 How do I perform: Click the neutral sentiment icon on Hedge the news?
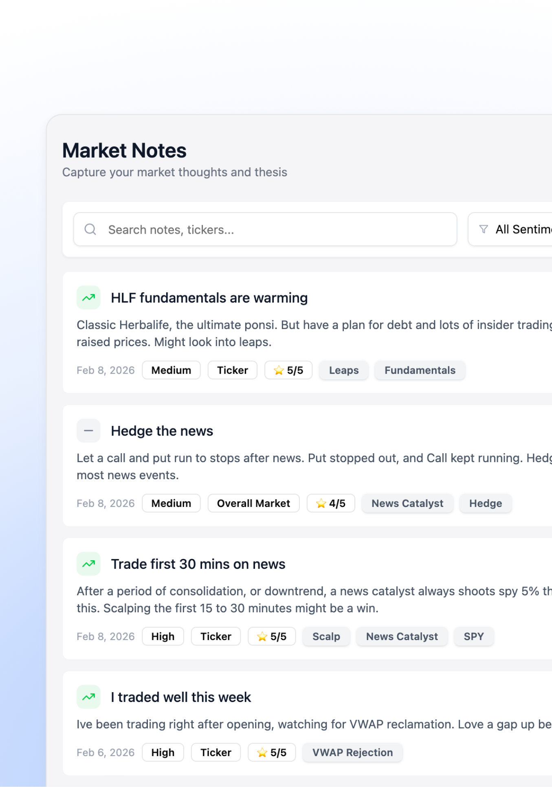click(x=88, y=430)
